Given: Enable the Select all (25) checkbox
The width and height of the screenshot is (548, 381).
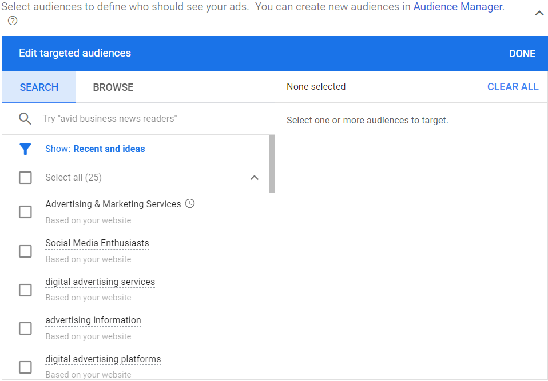Looking at the screenshot, I should click(25, 178).
